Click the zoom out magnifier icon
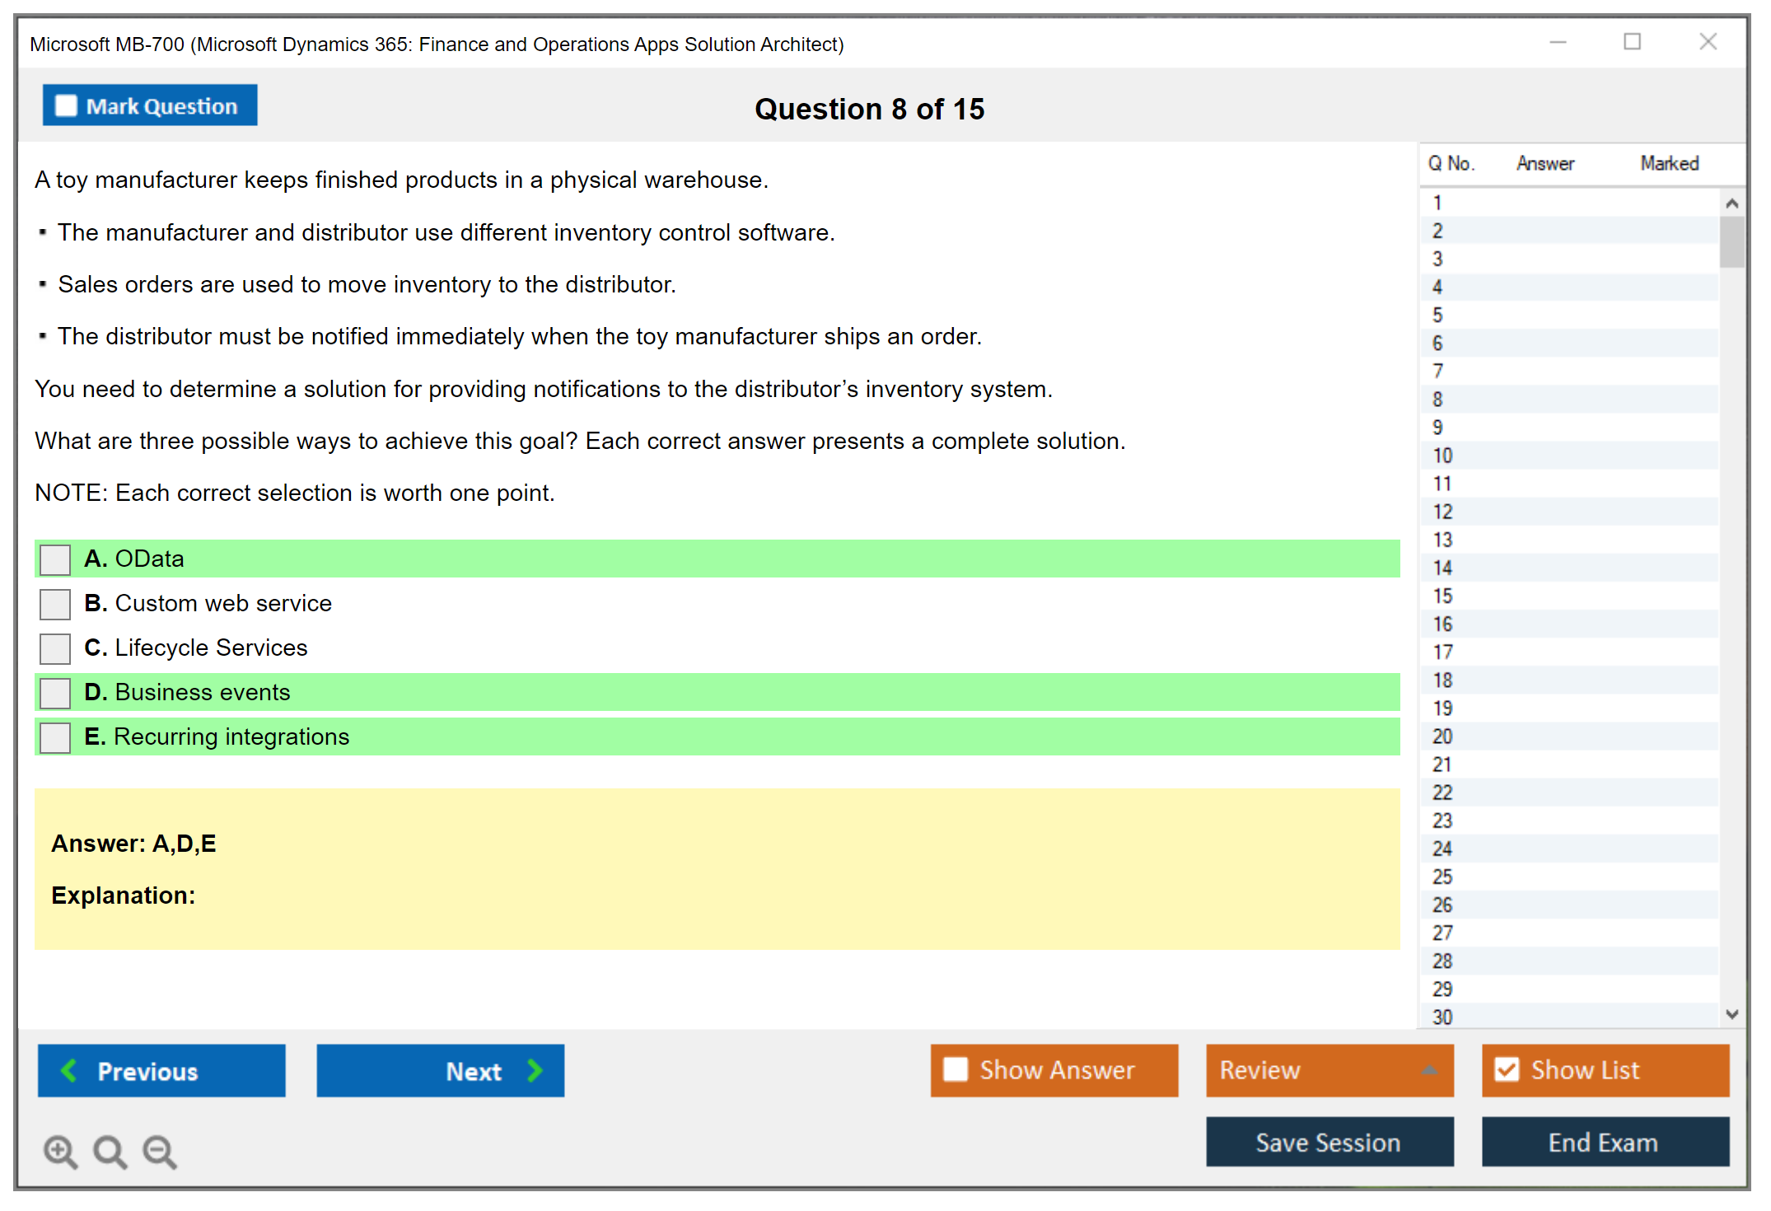This screenshot has width=1771, height=1211. tap(159, 1151)
